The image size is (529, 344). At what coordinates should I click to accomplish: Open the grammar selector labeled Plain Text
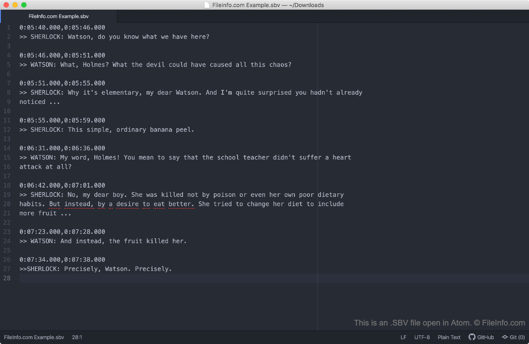[x=449, y=337]
